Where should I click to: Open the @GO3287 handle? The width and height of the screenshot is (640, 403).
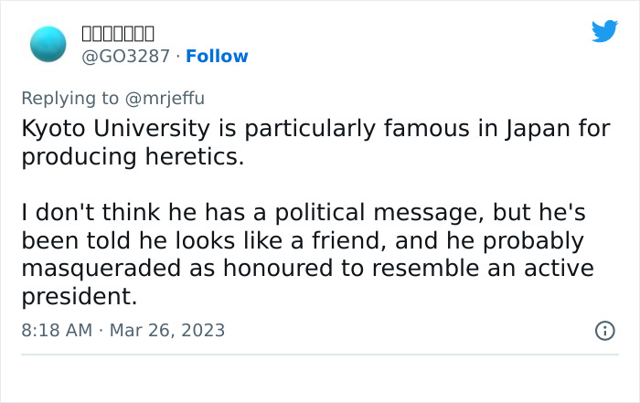click(126, 56)
